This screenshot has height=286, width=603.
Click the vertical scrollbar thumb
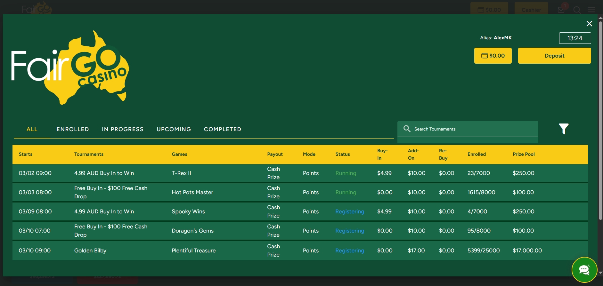point(600,120)
